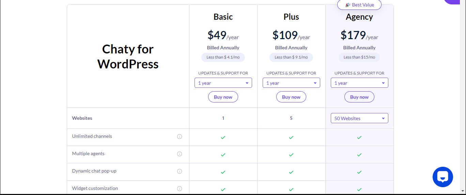Buy now for the Agency plan
Viewport: 466px width, 195px height.
point(359,97)
